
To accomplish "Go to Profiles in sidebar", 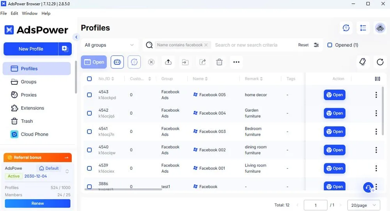I will tap(37, 68).
